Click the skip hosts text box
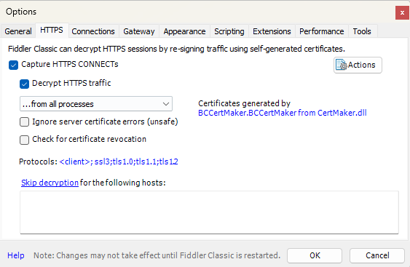Image resolution: width=410 pixels, height=267 pixels. [x=209, y=212]
